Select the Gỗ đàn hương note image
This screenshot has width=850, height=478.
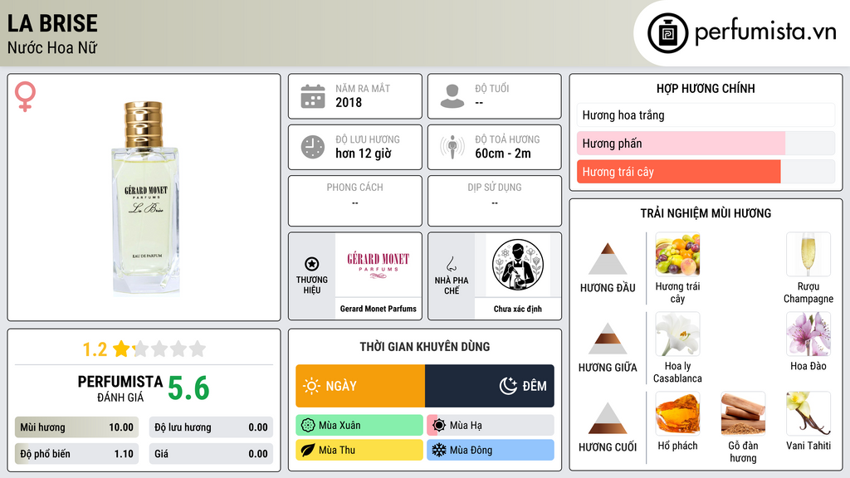point(743,414)
